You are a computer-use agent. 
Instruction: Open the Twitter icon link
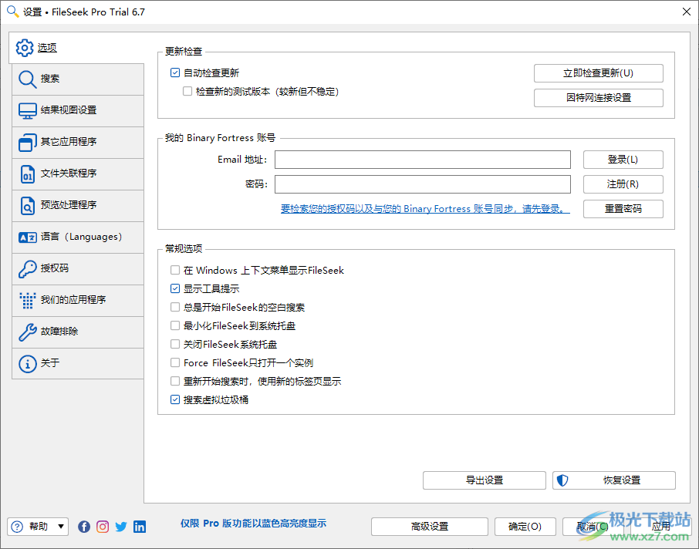121,527
